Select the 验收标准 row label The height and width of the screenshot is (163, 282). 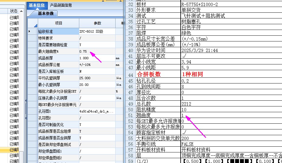(58, 31)
